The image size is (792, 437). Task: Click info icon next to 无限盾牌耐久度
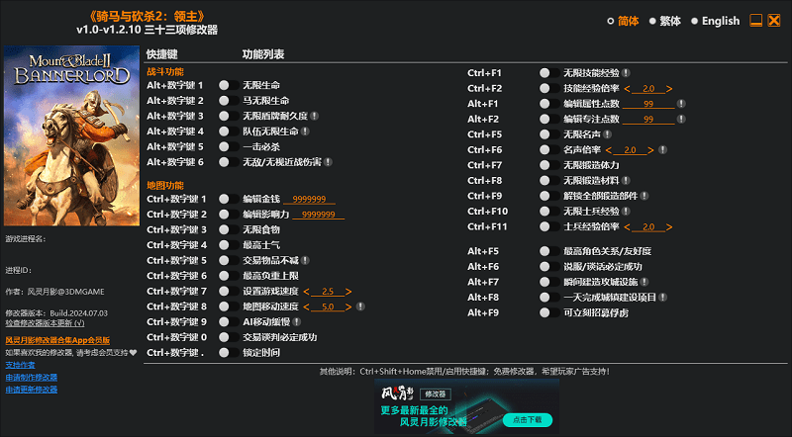pos(314,116)
